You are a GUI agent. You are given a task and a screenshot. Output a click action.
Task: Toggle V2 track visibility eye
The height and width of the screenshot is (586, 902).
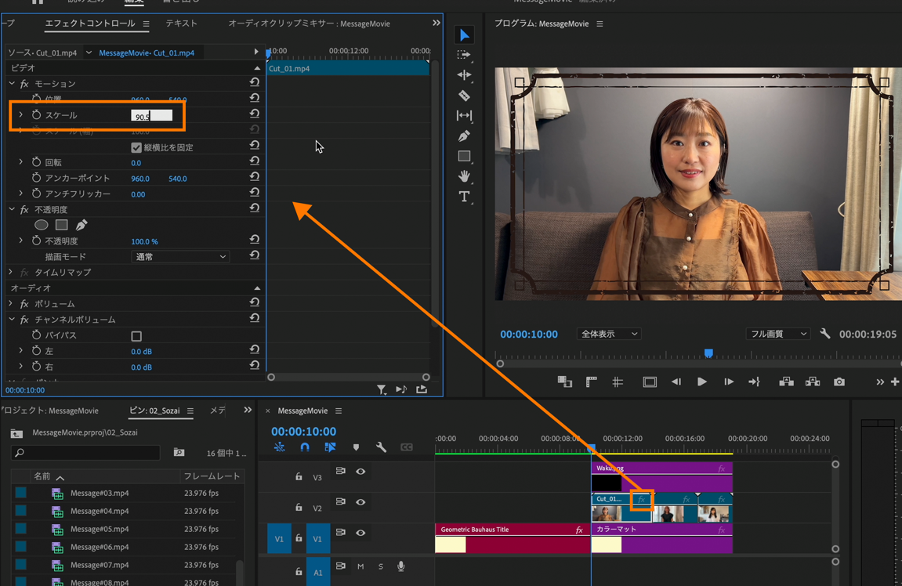pos(360,502)
